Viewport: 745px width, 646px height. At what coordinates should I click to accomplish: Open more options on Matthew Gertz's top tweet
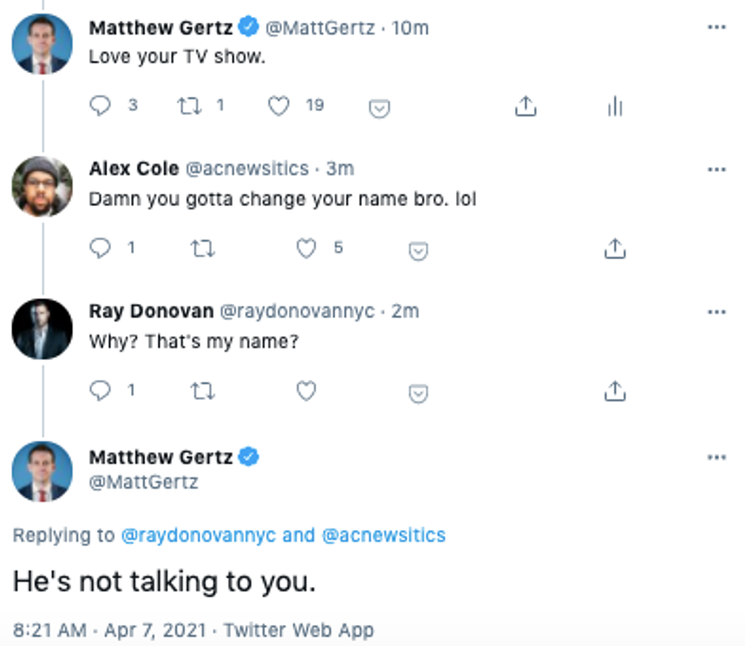point(716,27)
